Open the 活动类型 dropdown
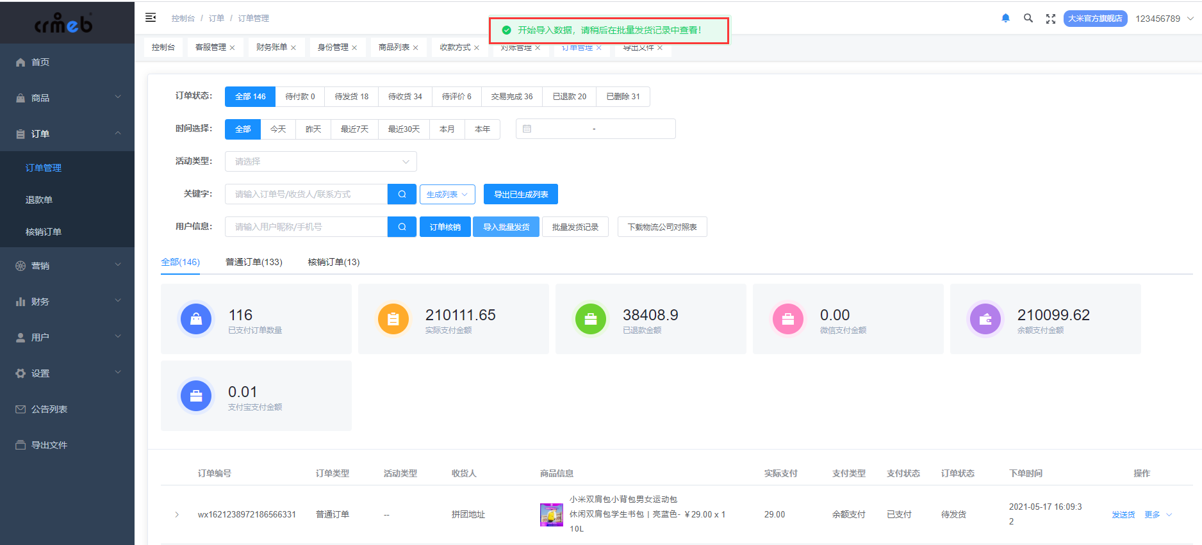 coord(320,161)
